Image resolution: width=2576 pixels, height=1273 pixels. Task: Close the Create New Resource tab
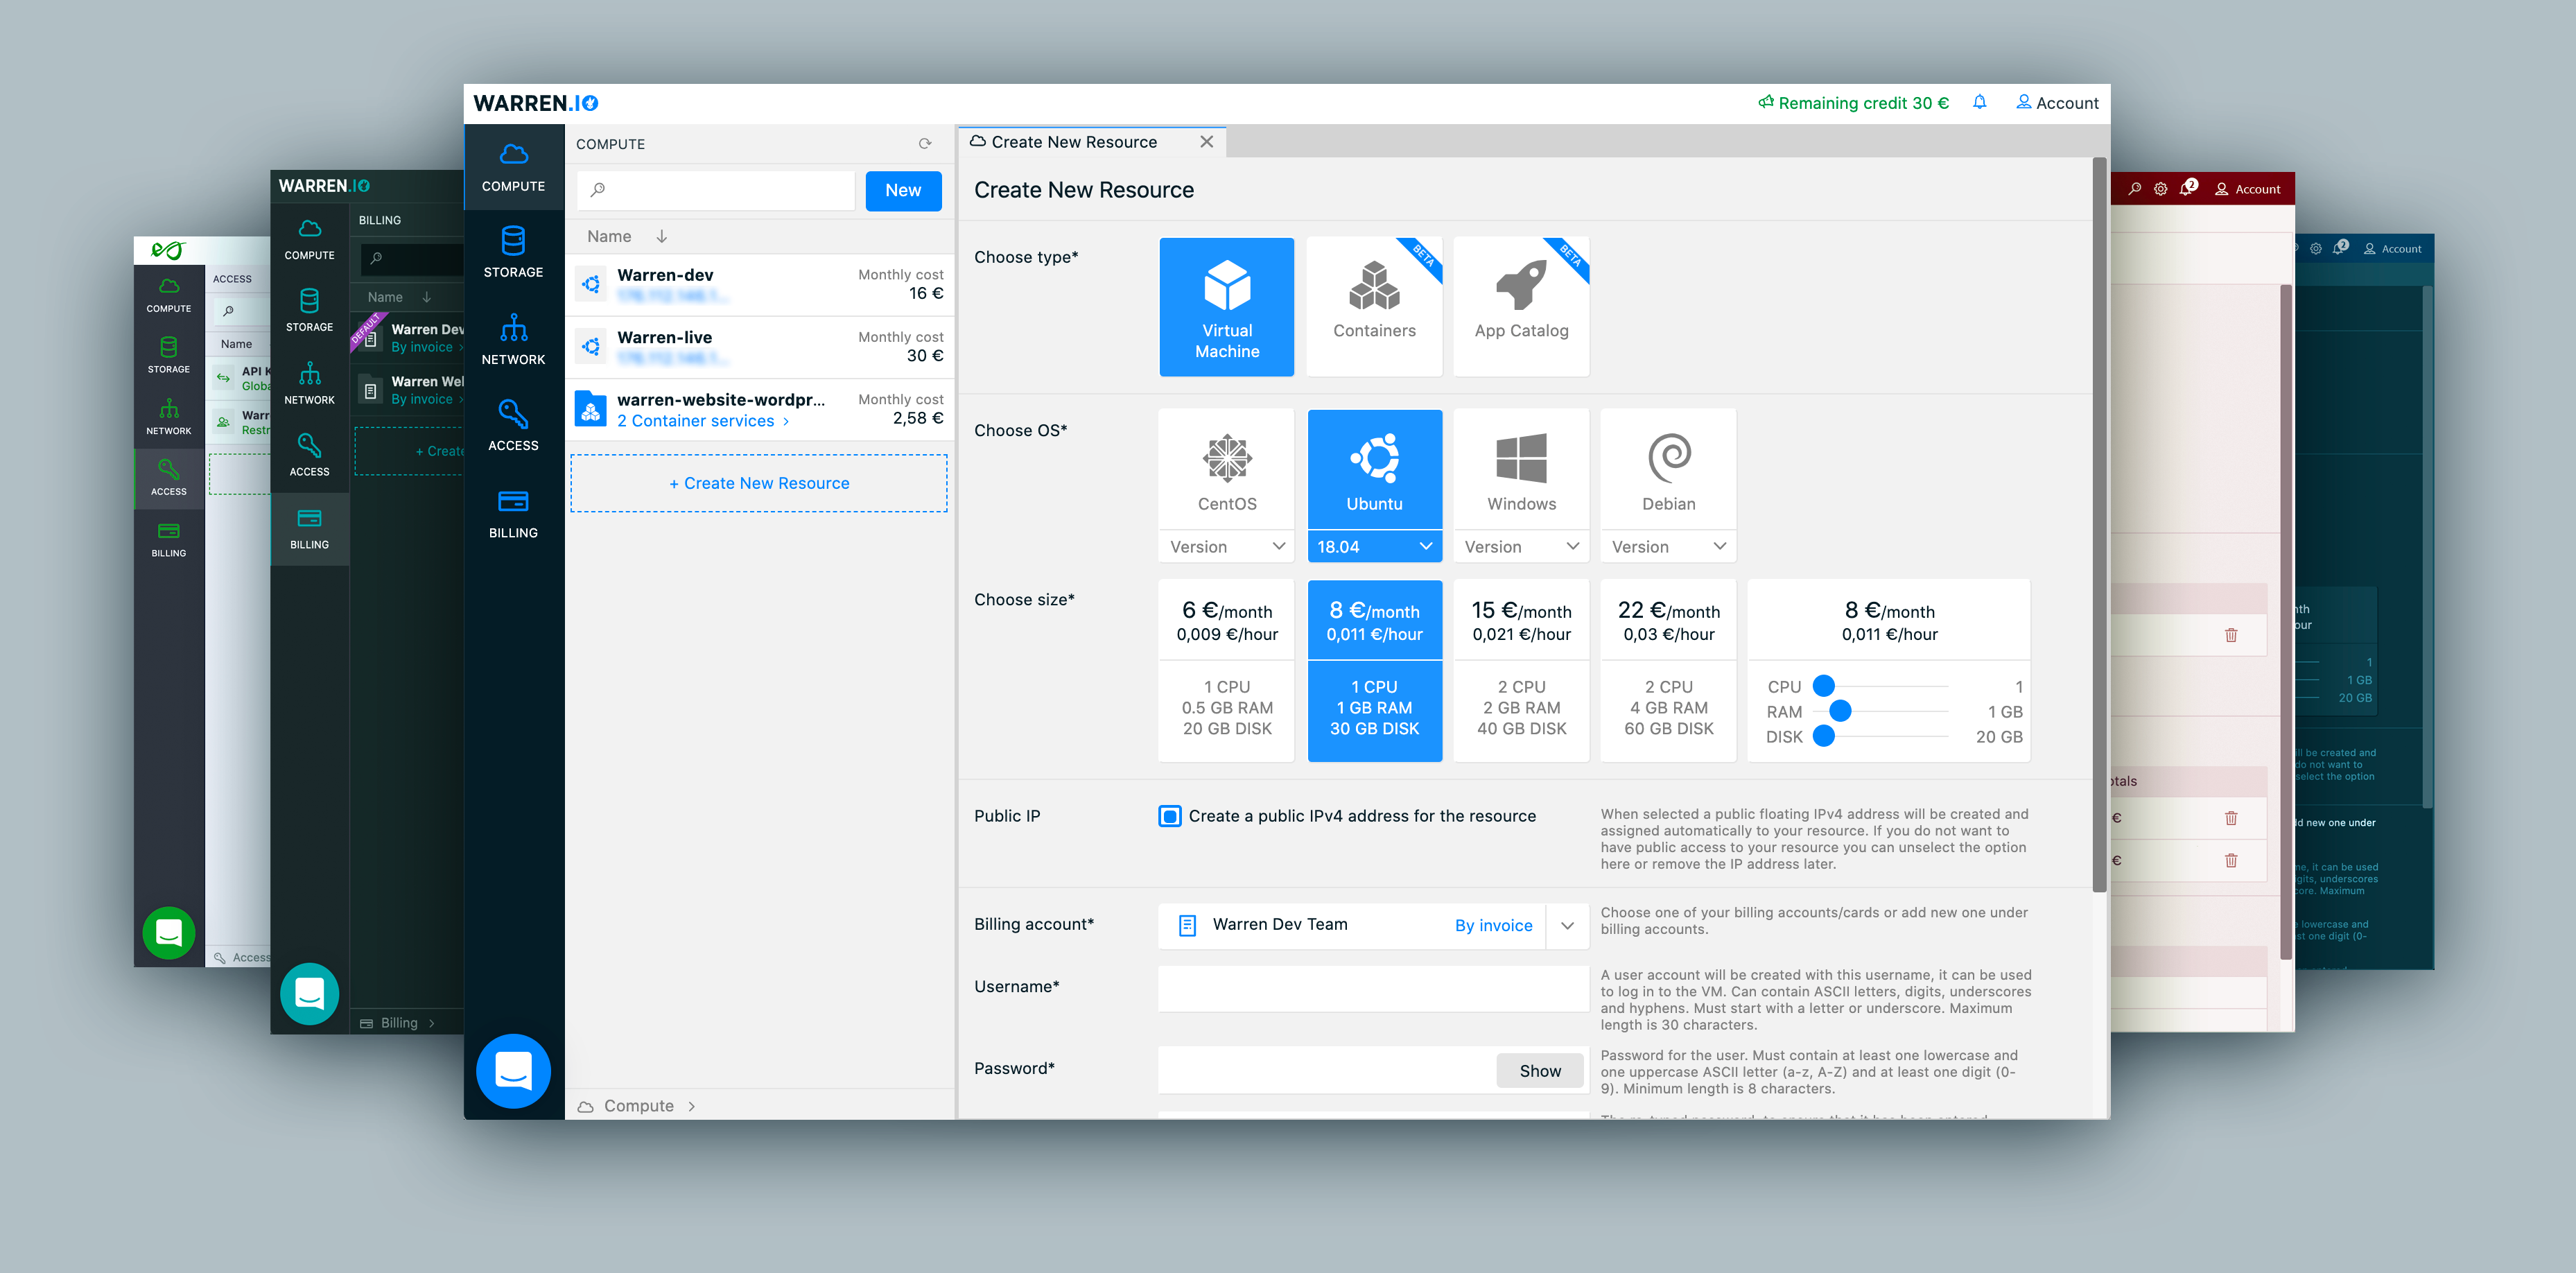1206,142
